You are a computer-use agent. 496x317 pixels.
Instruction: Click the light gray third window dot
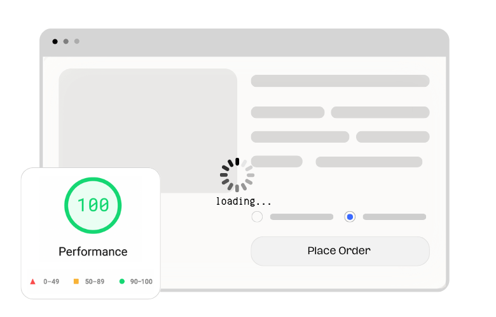click(76, 41)
